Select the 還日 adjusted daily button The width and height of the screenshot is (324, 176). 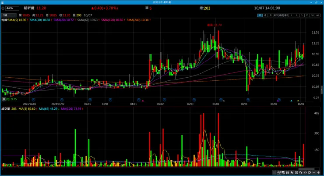276,15
